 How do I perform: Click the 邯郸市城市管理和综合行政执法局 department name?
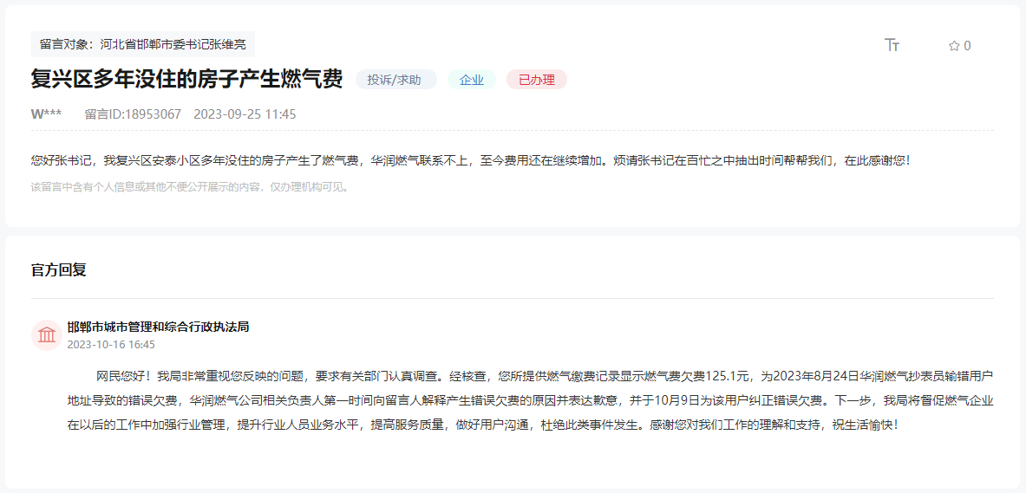pos(159,327)
